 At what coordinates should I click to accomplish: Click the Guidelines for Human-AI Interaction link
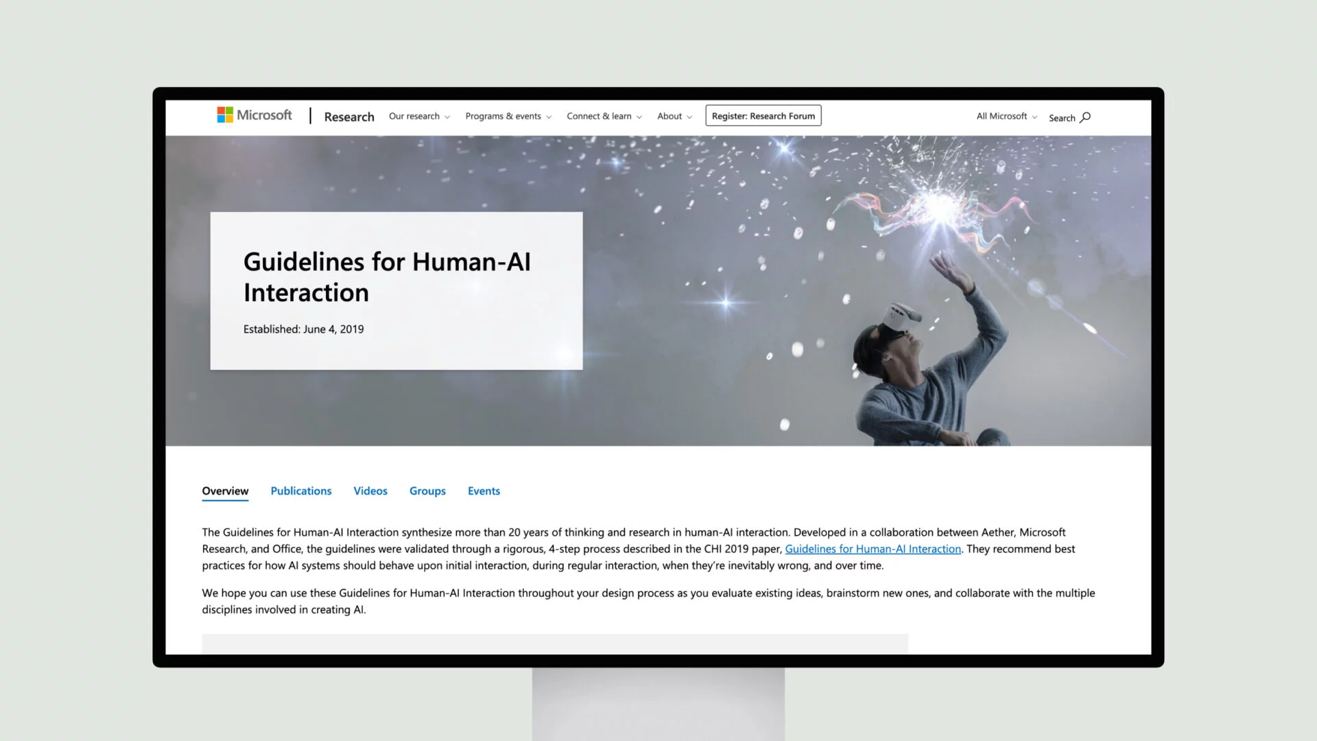tap(873, 548)
